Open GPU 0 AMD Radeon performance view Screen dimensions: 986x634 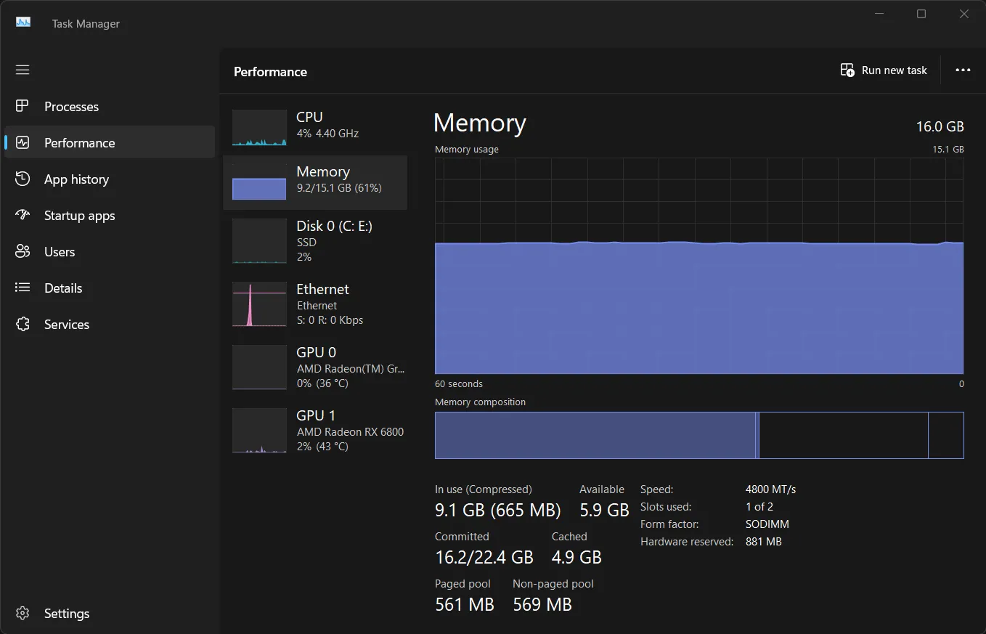(312, 367)
